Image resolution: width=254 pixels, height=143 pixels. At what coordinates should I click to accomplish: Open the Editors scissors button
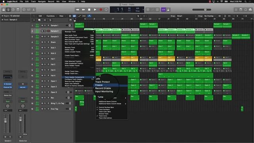click(33, 10)
